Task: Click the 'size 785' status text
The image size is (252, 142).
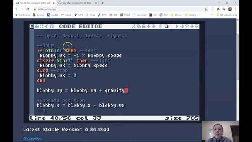Action: 182,118
